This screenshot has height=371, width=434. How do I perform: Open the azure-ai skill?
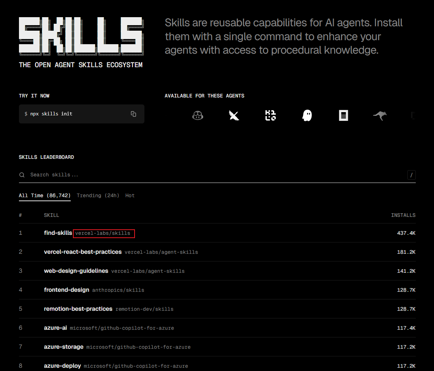55,328
